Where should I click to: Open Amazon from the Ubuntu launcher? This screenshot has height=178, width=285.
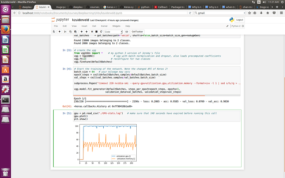[x=5, y=78]
